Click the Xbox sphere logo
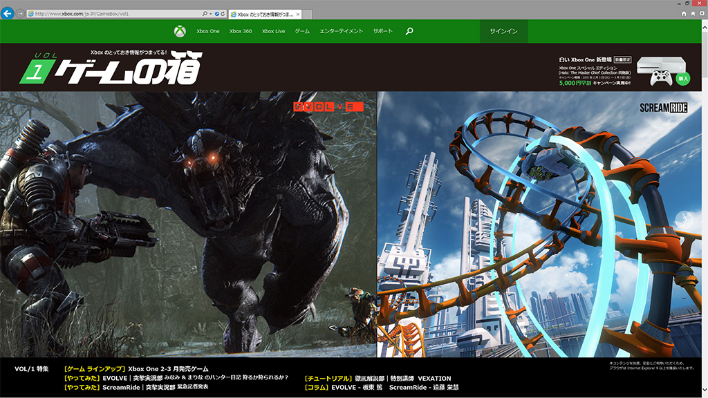The height and width of the screenshot is (398, 708). point(180,31)
